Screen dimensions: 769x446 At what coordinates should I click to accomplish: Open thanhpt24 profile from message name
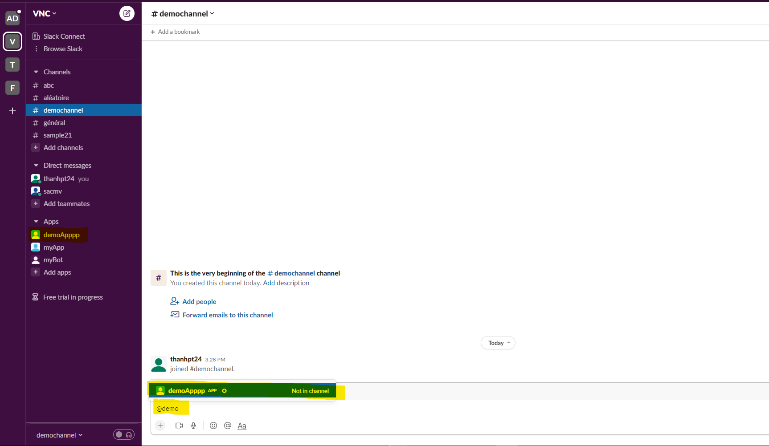tap(186, 359)
